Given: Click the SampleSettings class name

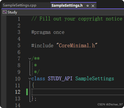Looking at the screenshot, I should point(95,79).
